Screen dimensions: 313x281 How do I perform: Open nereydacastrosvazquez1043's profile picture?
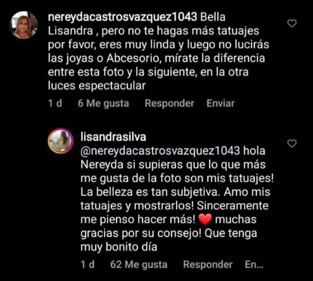[24, 25]
